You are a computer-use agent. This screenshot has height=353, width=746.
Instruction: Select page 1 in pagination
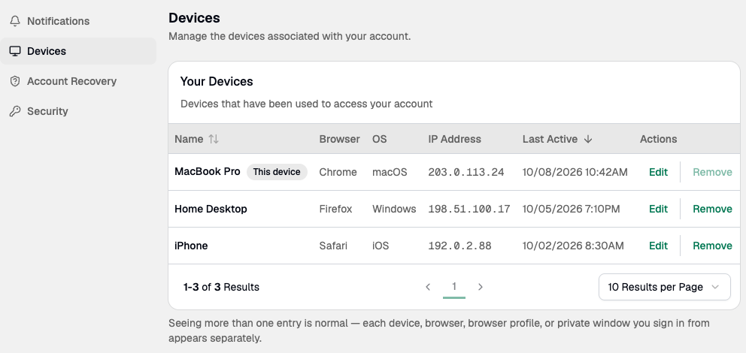[454, 286]
